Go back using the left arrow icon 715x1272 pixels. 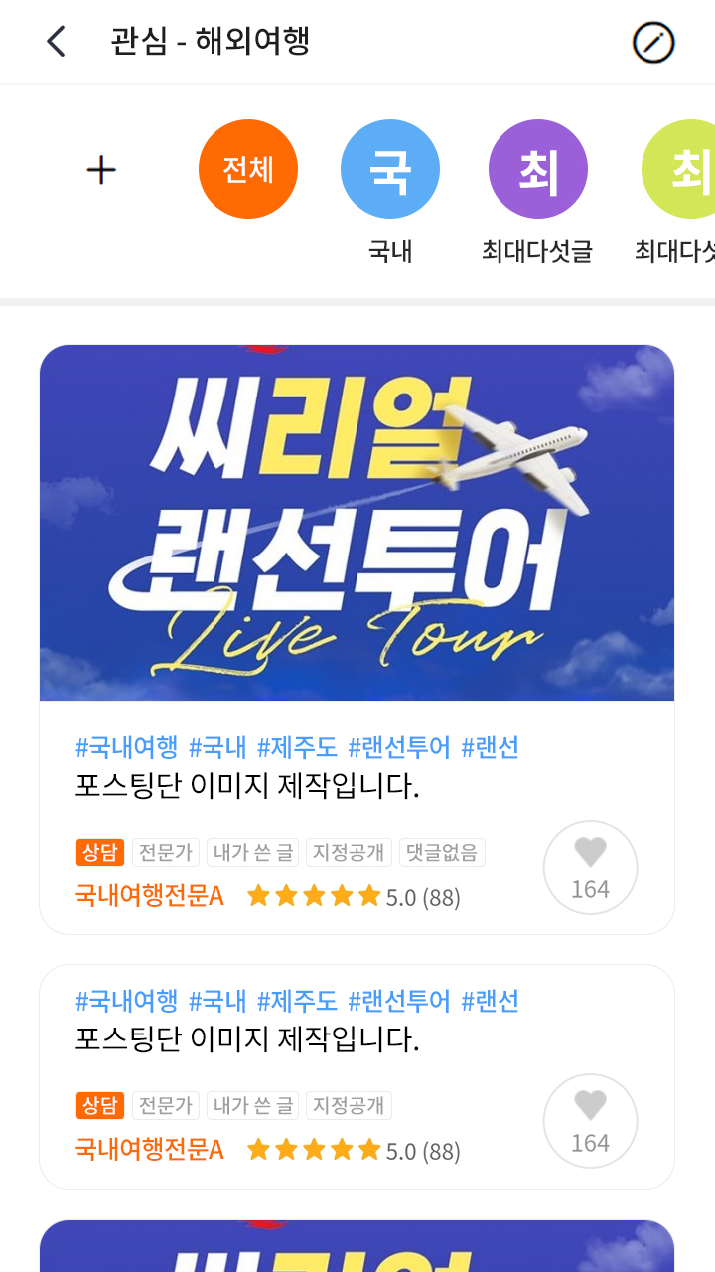click(56, 42)
